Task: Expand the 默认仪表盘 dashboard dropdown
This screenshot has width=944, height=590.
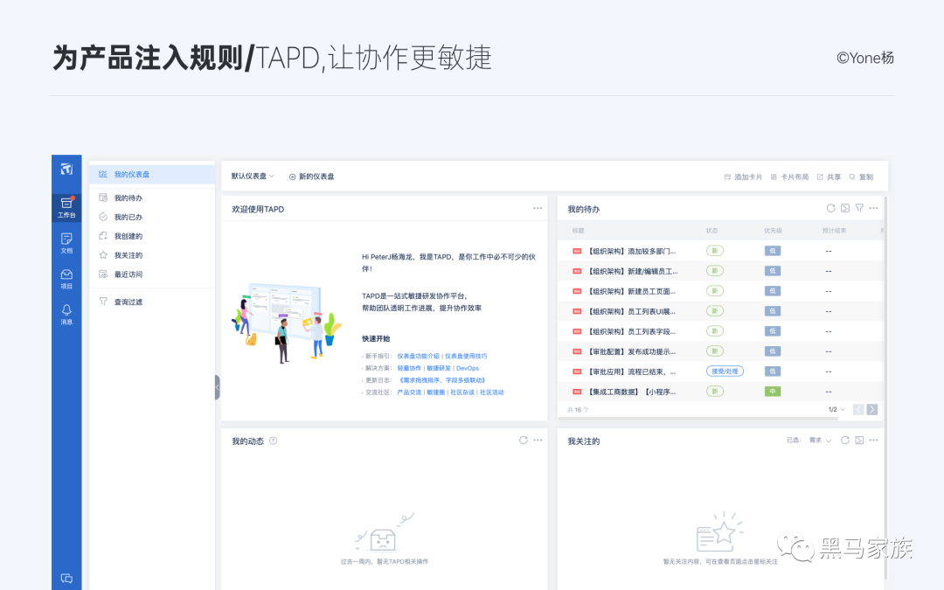Action: click(253, 177)
